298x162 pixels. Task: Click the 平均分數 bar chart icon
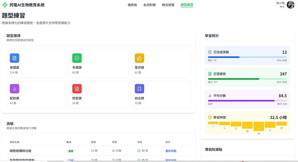pyautogui.click(x=210, y=96)
